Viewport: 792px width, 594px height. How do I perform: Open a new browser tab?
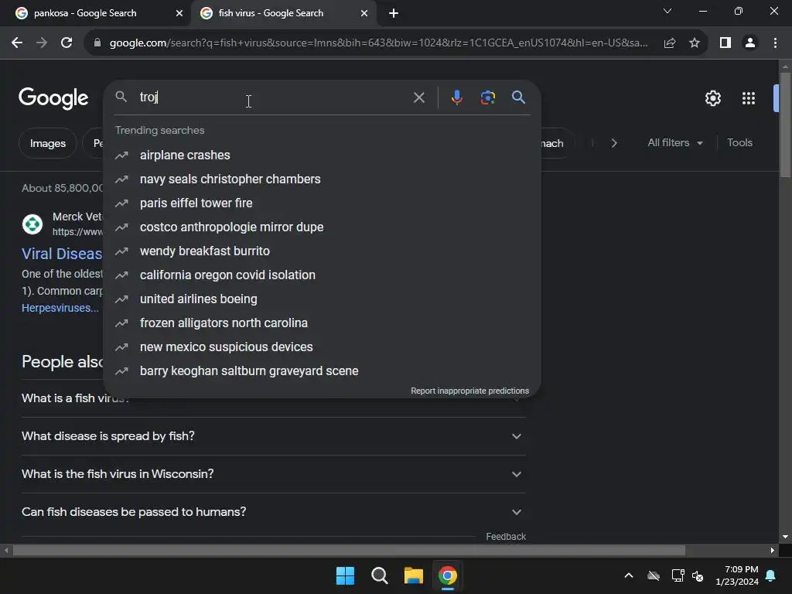(394, 13)
